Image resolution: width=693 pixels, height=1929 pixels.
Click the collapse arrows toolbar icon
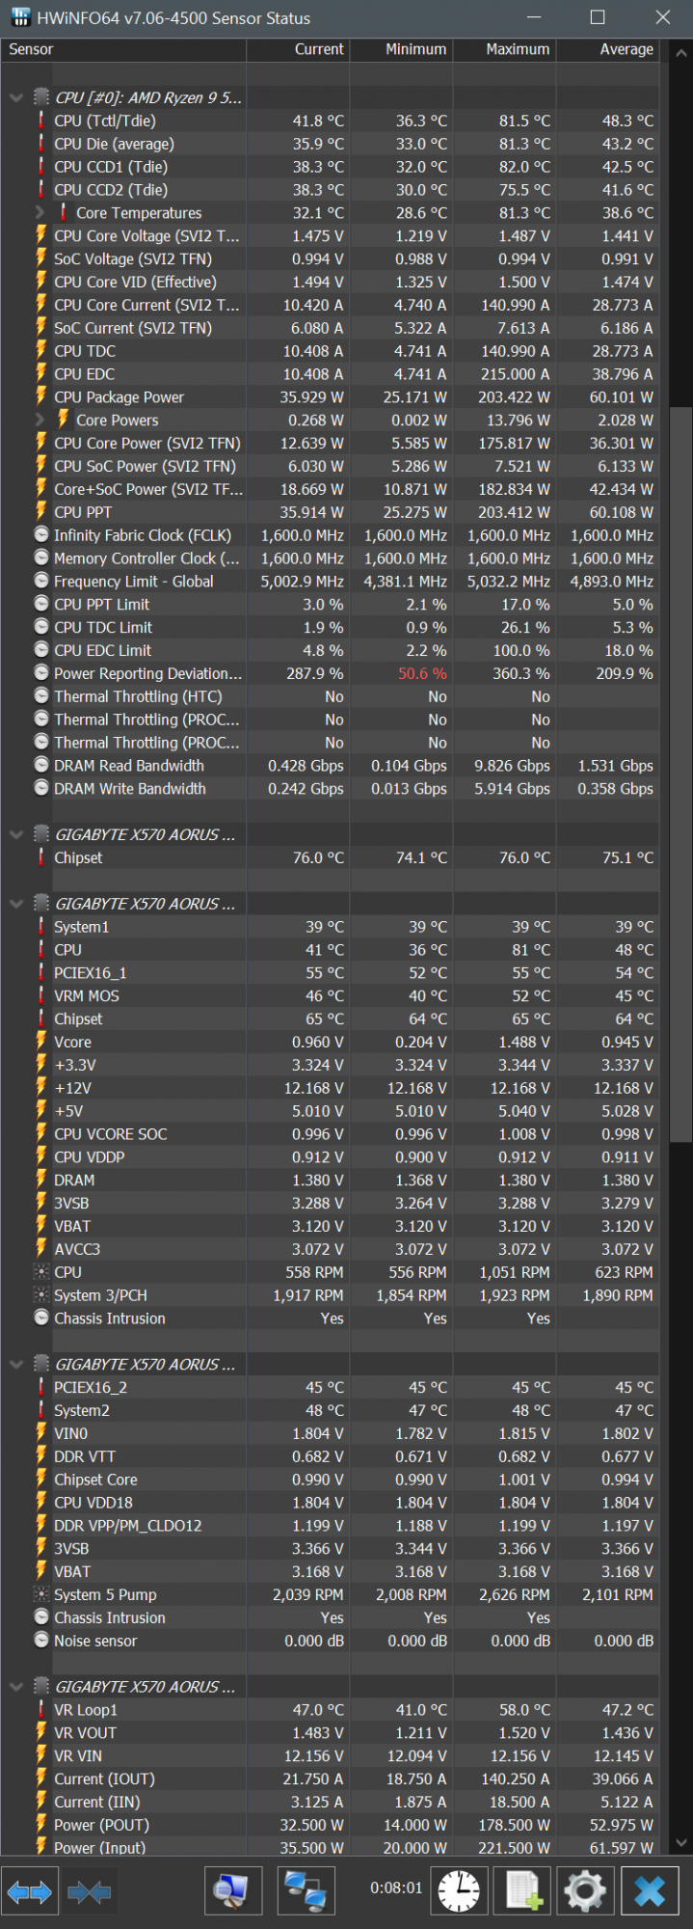[89, 1892]
